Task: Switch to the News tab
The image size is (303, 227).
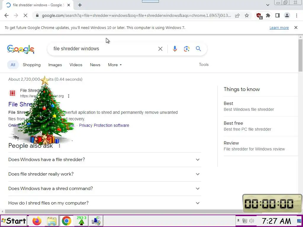Action: pyautogui.click(x=95, y=65)
